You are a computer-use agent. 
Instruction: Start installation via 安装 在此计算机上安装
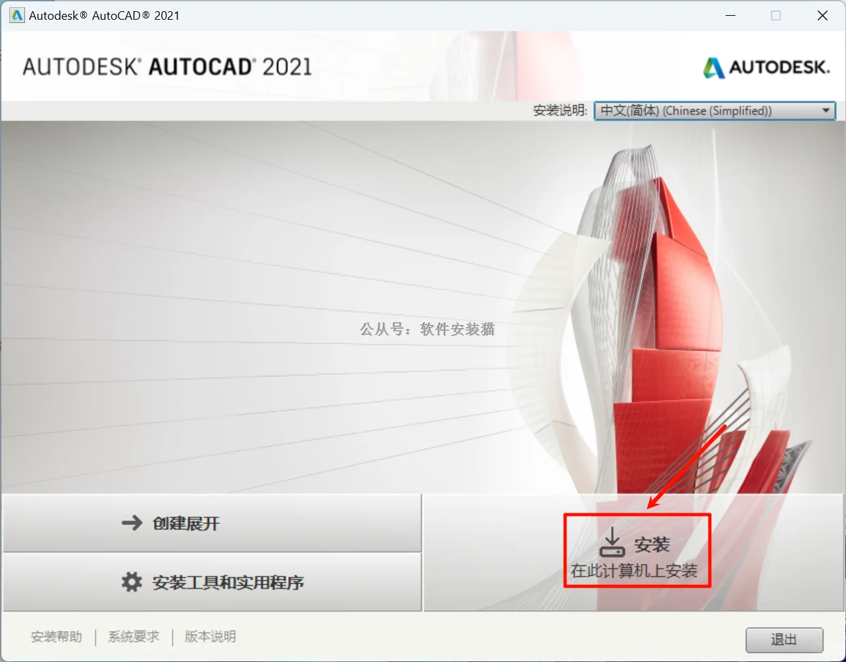tap(637, 551)
